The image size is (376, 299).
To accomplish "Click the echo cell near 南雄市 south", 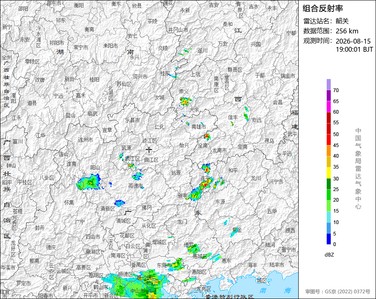I will point(207,137).
